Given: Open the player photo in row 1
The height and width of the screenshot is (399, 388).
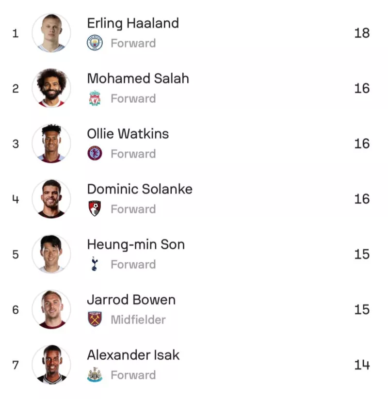Looking at the screenshot, I should coord(51,33).
